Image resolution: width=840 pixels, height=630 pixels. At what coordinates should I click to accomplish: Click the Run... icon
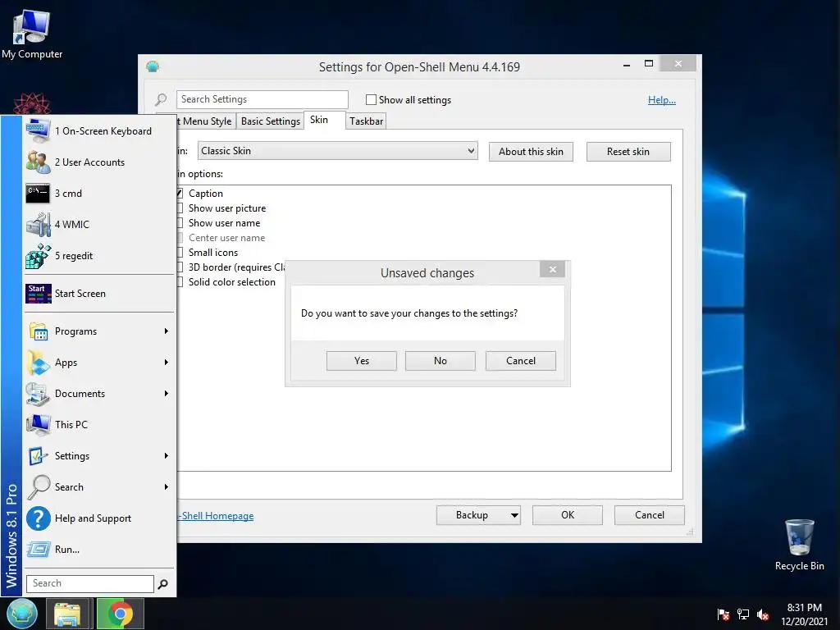click(x=38, y=549)
